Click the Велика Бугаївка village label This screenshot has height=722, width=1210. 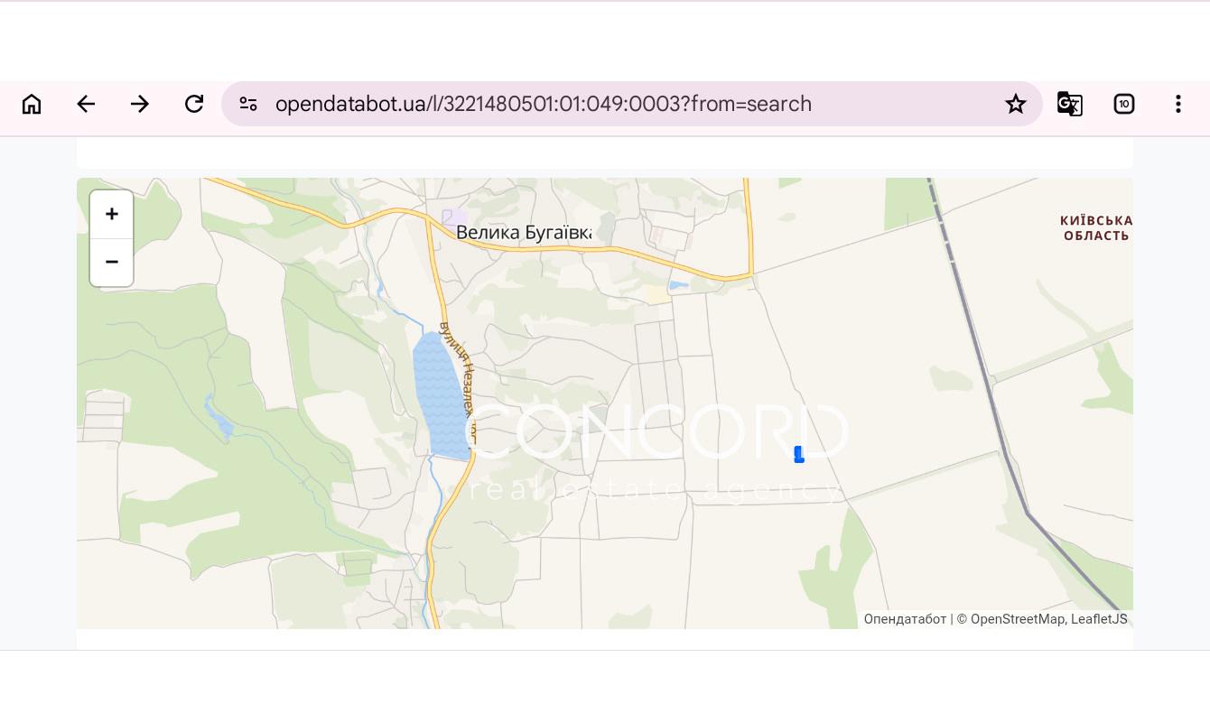[524, 233]
